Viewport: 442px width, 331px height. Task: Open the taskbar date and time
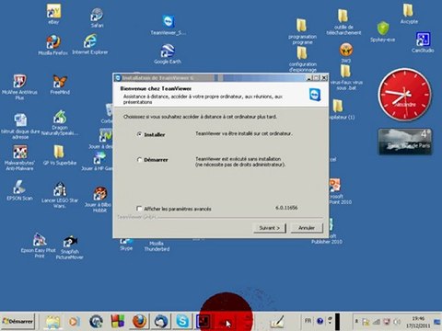[x=418, y=322]
